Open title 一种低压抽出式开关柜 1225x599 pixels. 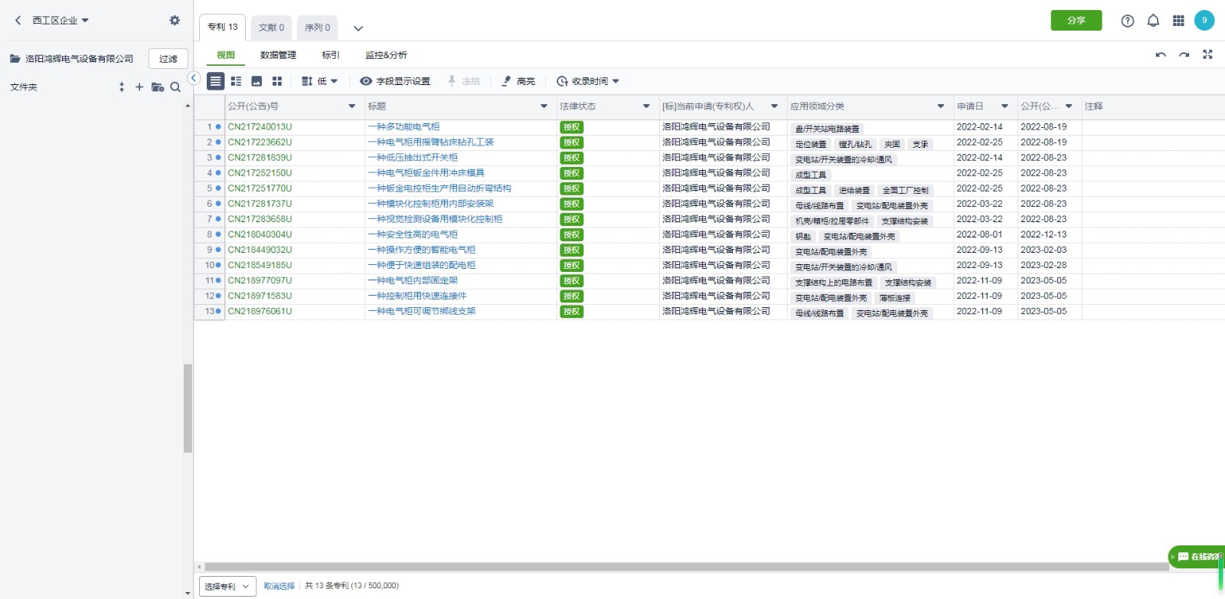pos(413,158)
